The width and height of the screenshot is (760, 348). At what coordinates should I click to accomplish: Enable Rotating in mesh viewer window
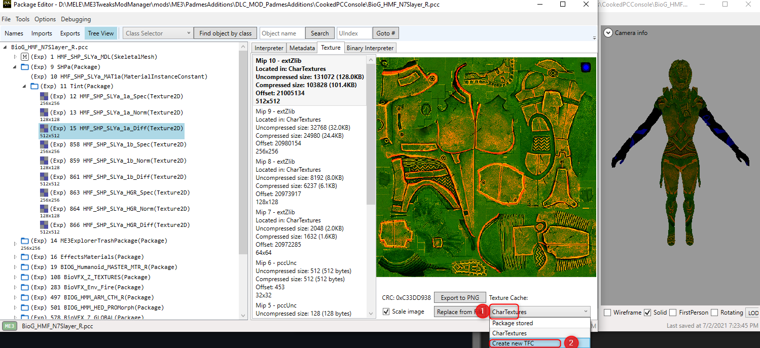click(714, 313)
